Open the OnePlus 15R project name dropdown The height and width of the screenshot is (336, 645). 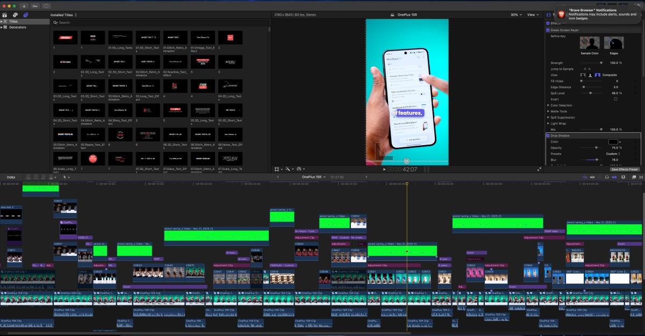[x=313, y=177]
